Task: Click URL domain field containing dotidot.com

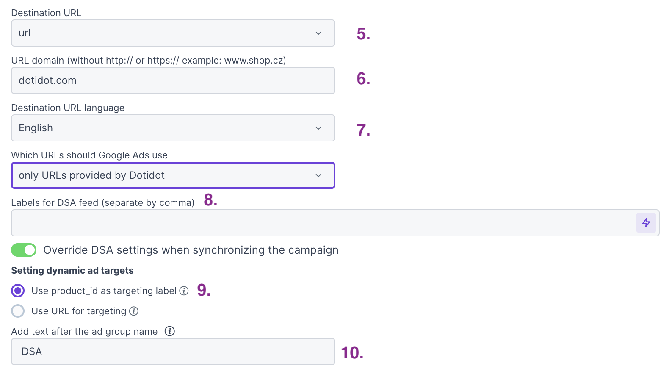Action: tap(173, 80)
